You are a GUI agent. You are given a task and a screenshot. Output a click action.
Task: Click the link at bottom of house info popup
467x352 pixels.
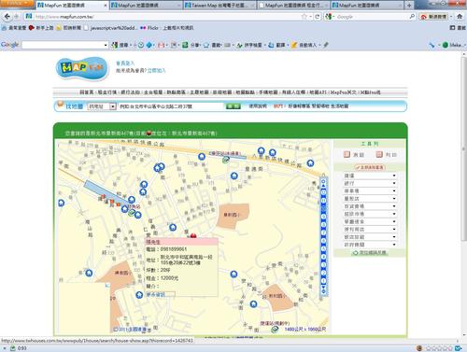[156, 294]
